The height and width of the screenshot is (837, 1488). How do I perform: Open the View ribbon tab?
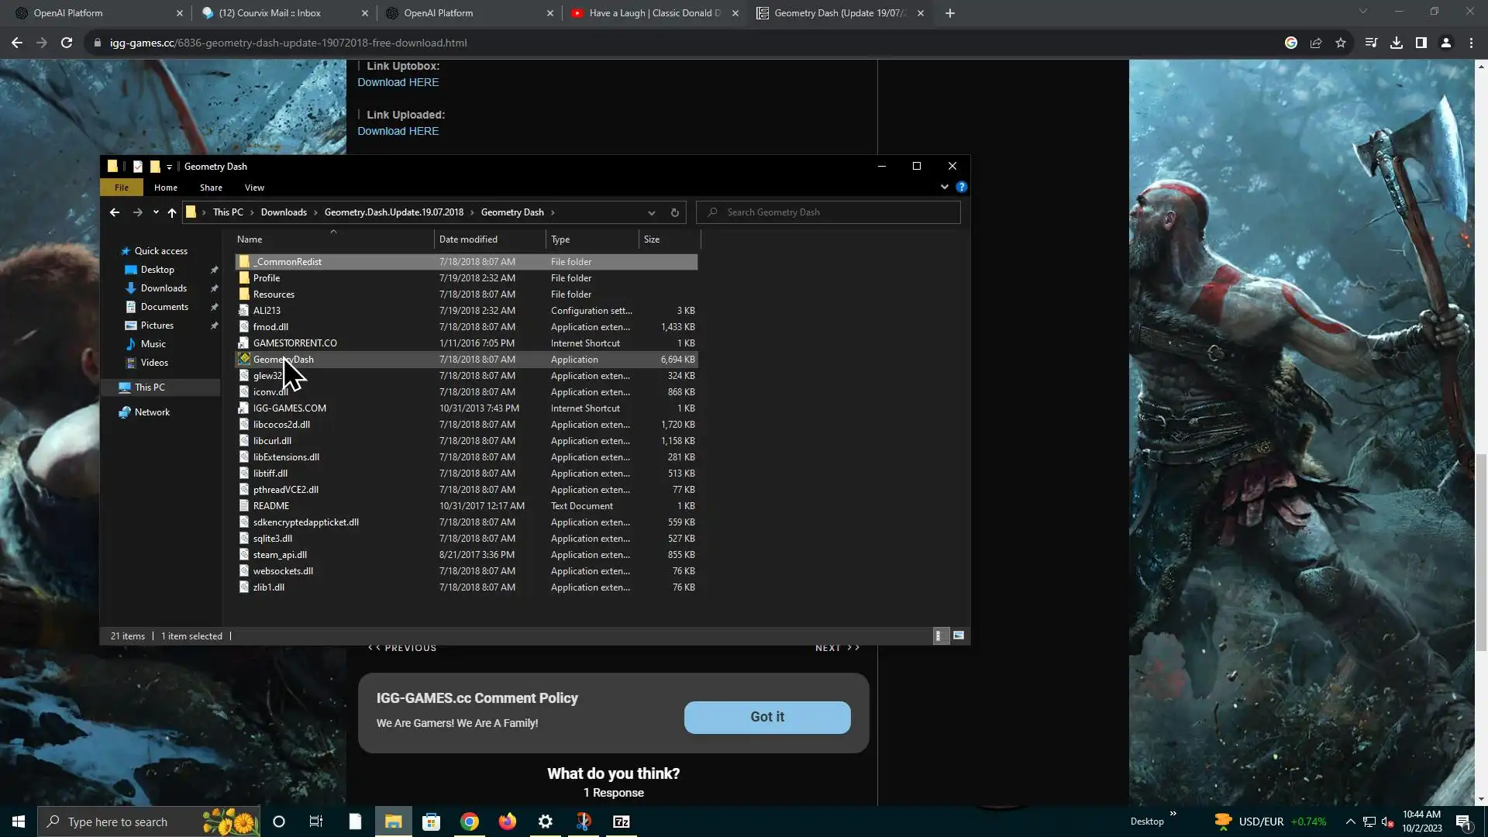tap(254, 188)
